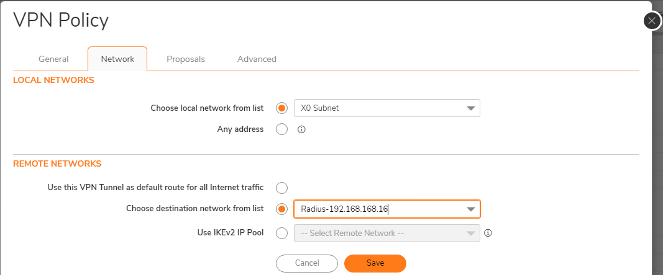Select VPN Tunnel as default route radio
663x275 pixels.
pyautogui.click(x=281, y=187)
